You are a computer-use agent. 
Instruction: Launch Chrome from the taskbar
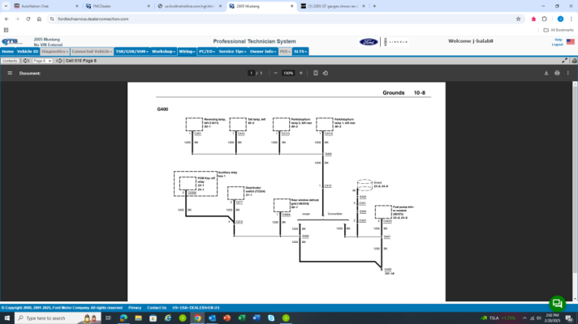197,318
